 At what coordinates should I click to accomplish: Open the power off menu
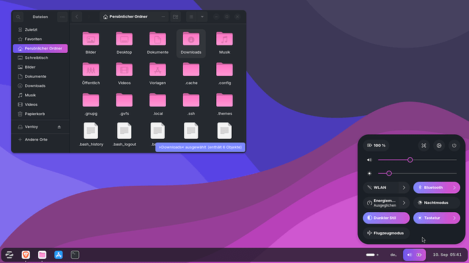(x=454, y=146)
